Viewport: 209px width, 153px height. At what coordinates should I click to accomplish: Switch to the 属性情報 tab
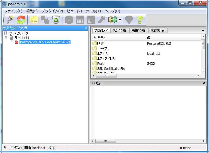click(138, 30)
